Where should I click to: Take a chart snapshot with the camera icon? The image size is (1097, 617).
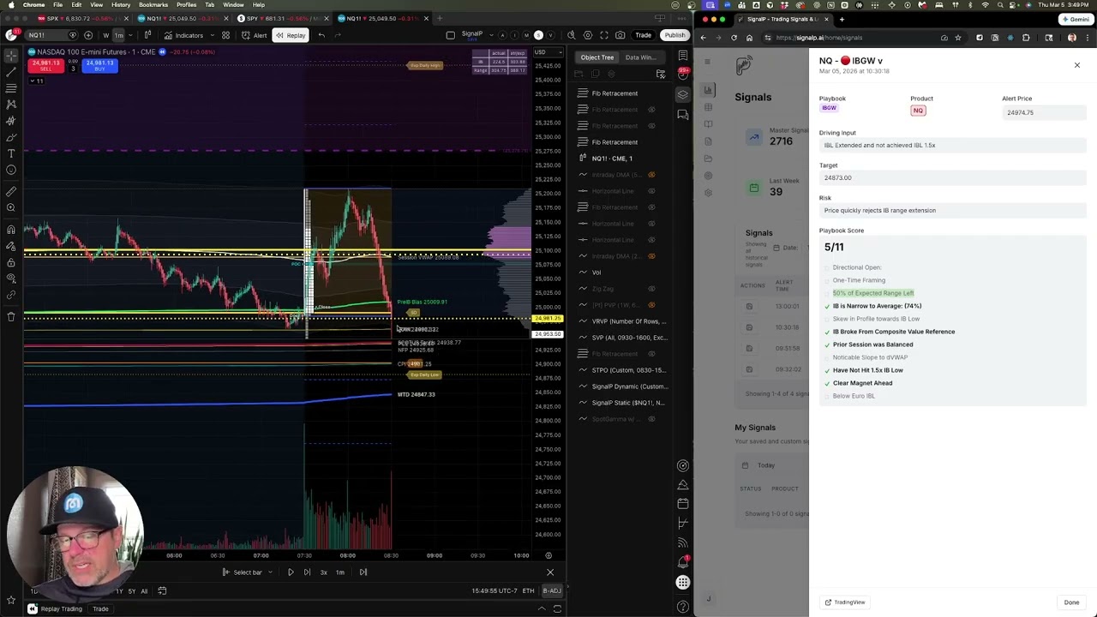(620, 35)
